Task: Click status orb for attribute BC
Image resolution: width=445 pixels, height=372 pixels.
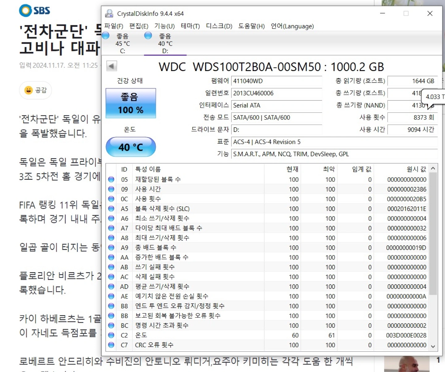Action: (111, 325)
